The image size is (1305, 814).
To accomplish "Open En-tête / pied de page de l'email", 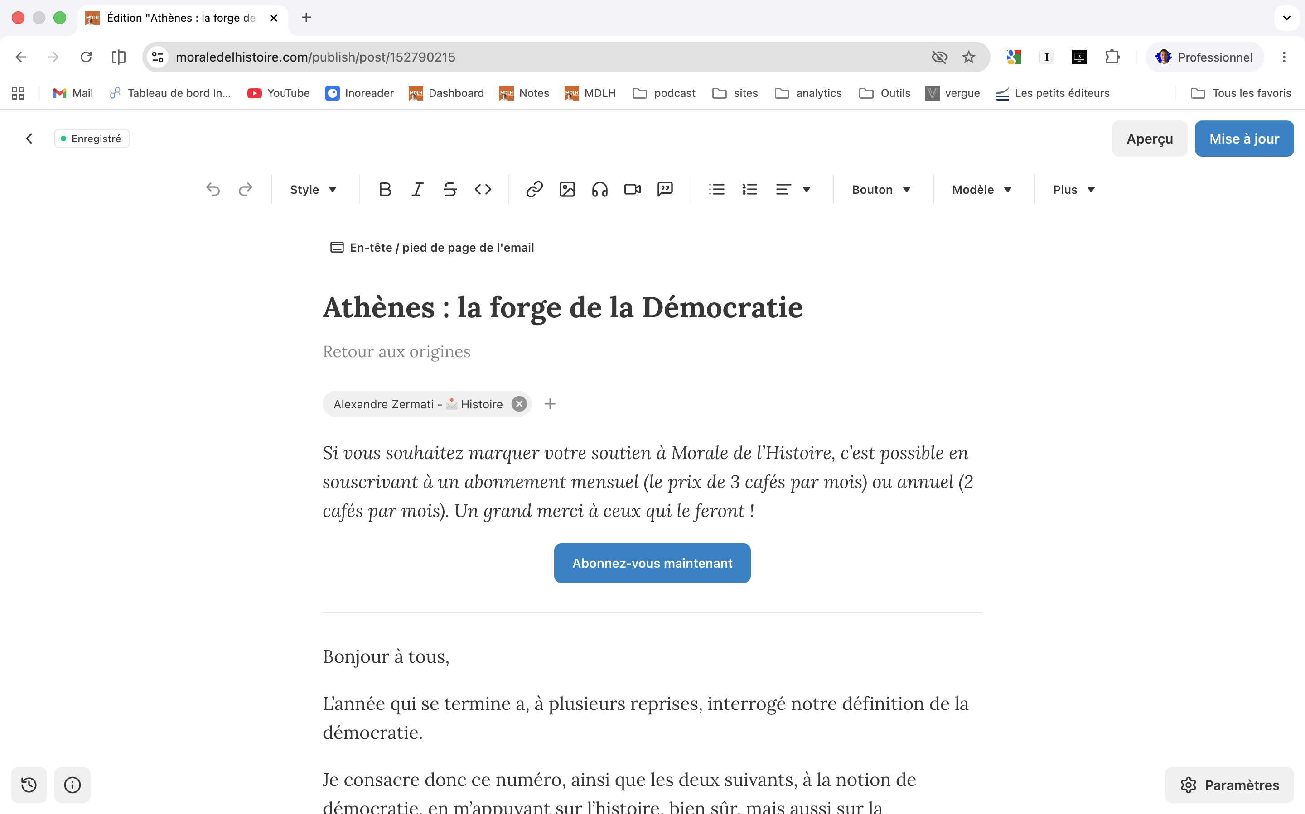I will 431,248.
